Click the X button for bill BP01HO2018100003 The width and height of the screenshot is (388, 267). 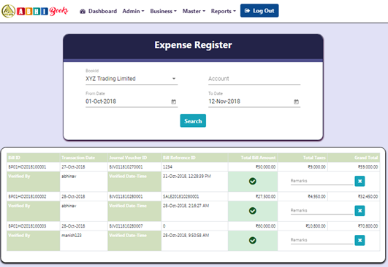360,240
